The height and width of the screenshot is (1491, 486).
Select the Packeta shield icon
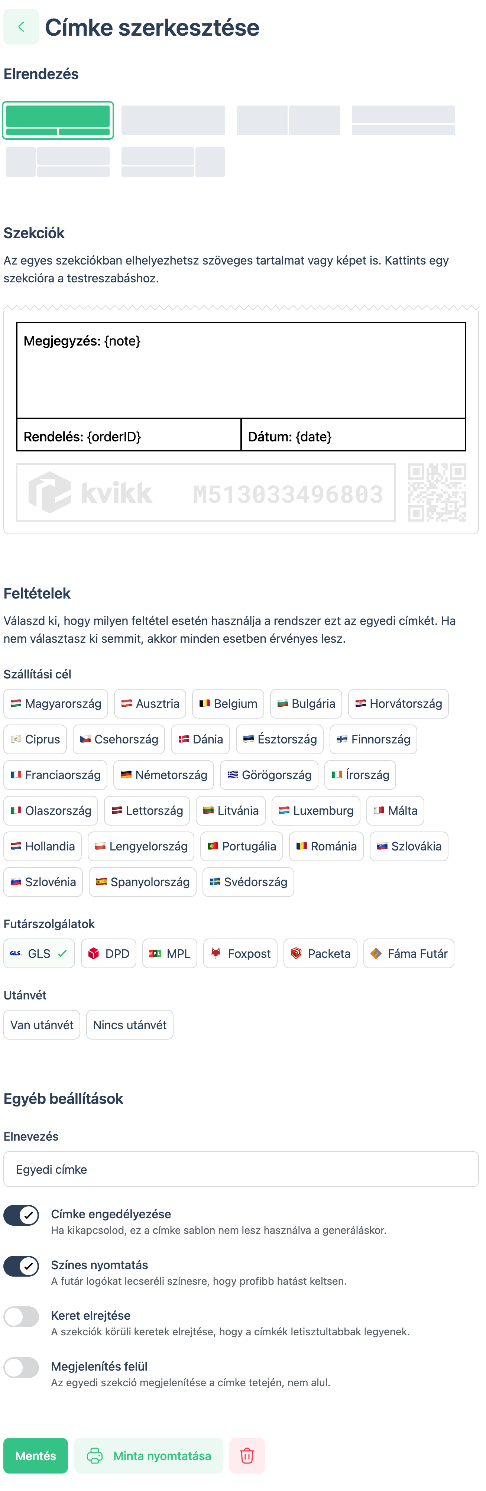(296, 953)
